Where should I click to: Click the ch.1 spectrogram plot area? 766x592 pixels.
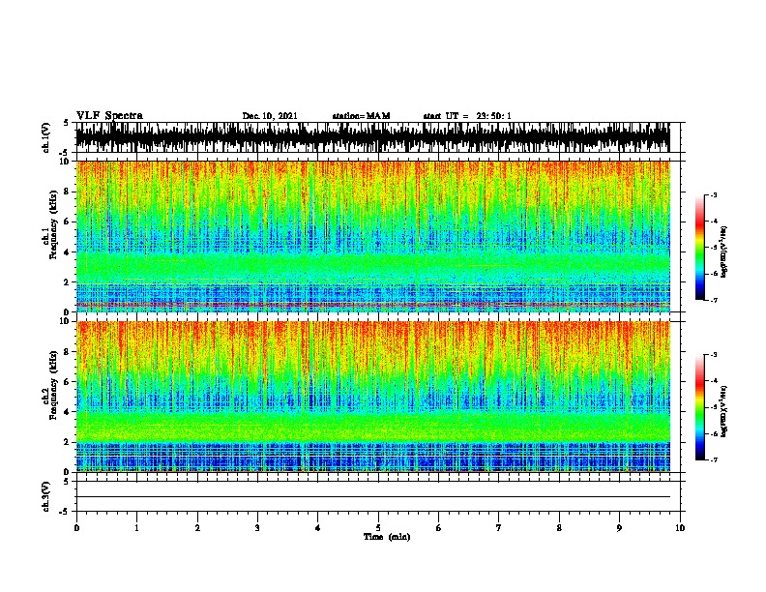point(372,236)
